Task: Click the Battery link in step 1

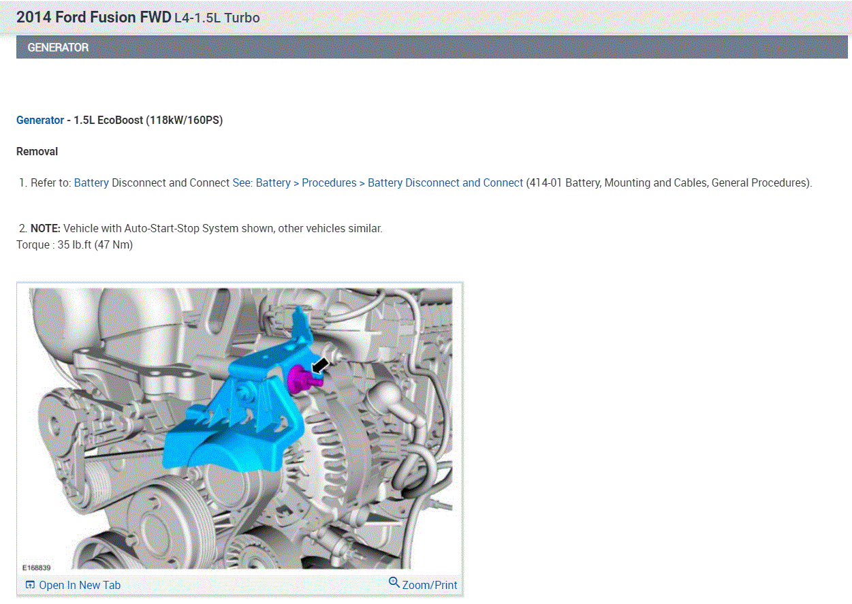Action: (x=91, y=182)
